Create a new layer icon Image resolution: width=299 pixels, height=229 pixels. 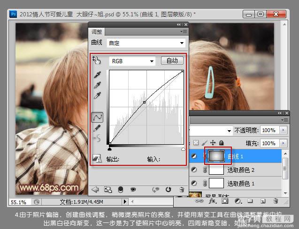click(263, 201)
